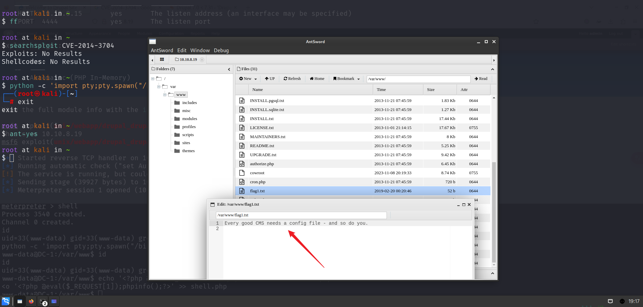Collapse the Files panel
Screen dimensions: 643x307
(492, 69)
